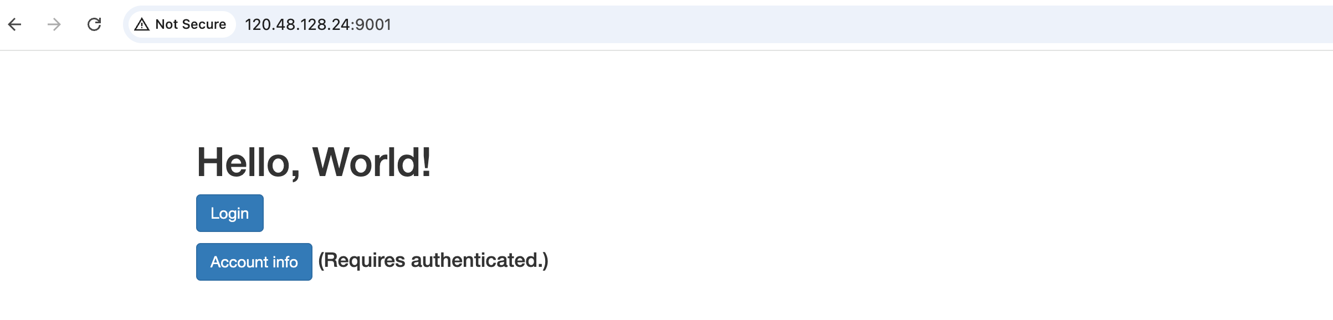Click the word info on the Account button

click(x=285, y=262)
